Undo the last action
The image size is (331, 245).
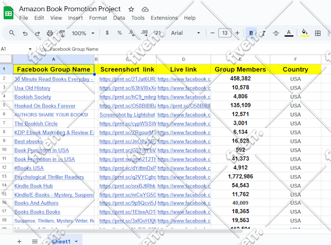pos(25,33)
